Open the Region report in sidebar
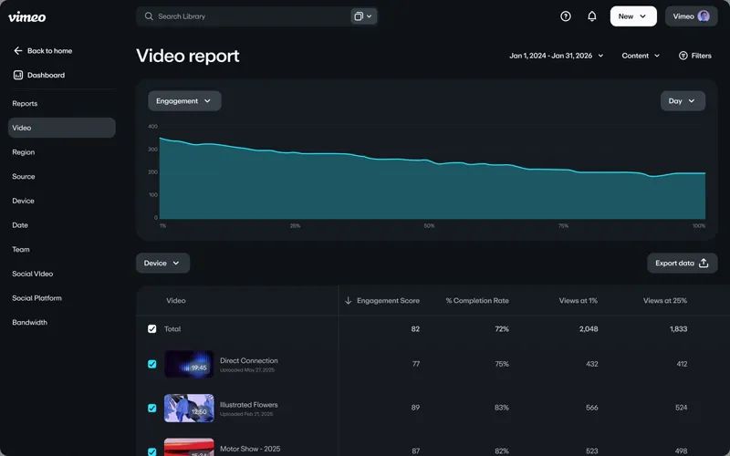The height and width of the screenshot is (456, 730). pyautogui.click(x=24, y=152)
